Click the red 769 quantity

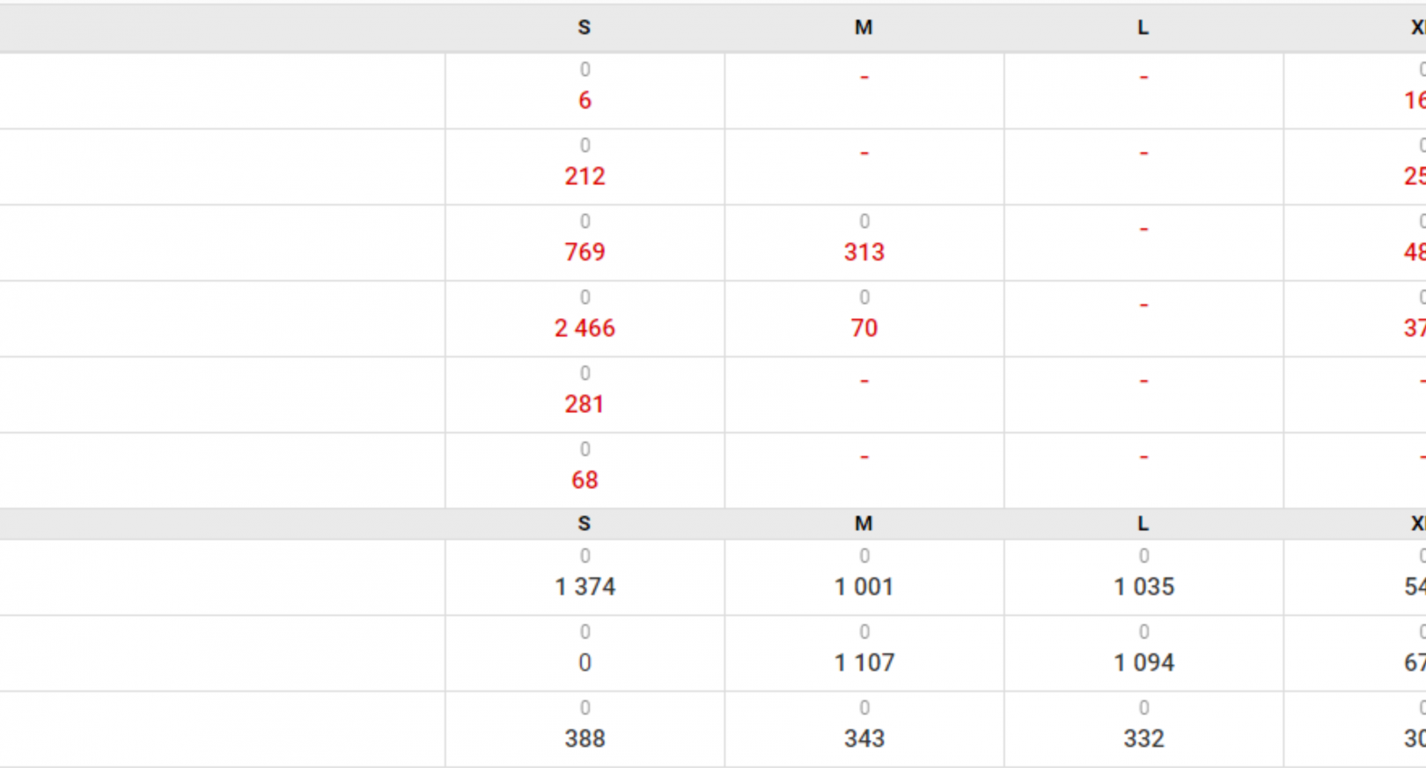coord(584,252)
